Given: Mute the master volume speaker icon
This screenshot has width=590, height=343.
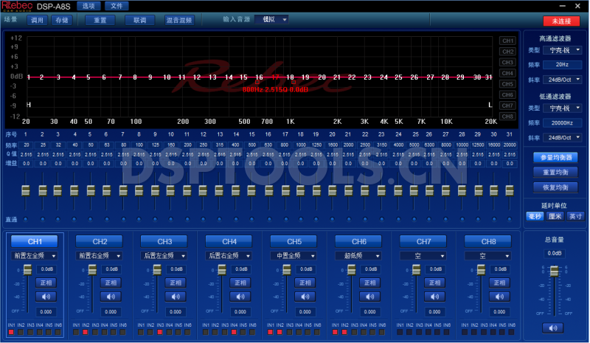Looking at the screenshot, I should coord(552,328).
